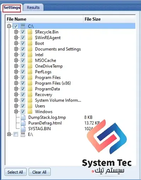Viewport: 141px width, 180px height.
Task: Click the E:\ SSD drive icon
Action: [x=23, y=134]
